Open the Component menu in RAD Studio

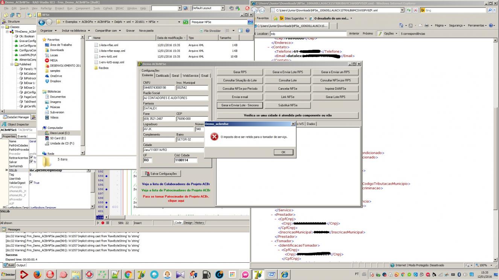(x=83, y=8)
